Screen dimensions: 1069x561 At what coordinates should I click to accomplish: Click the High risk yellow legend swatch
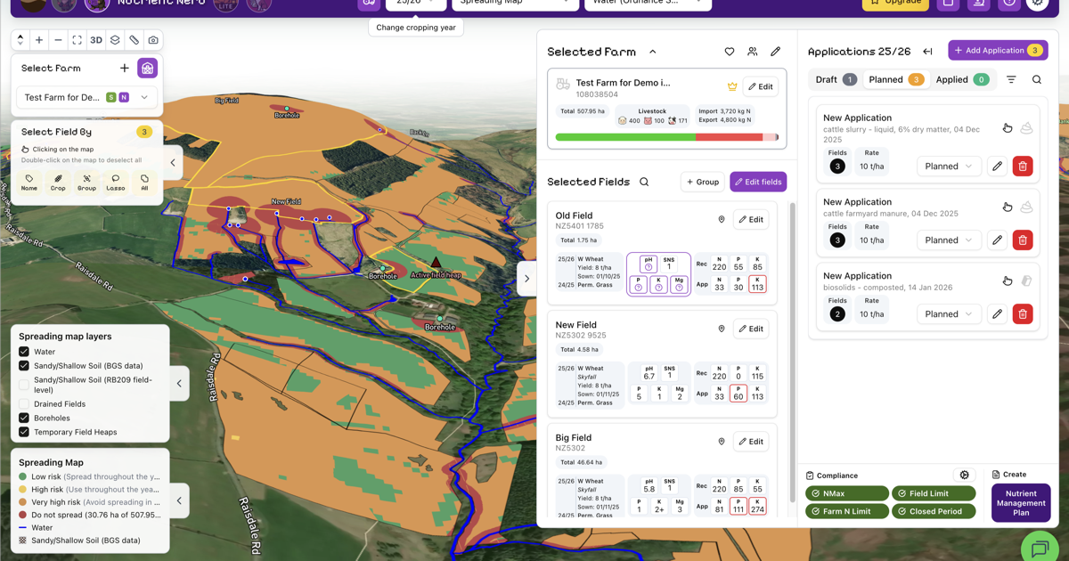tap(23, 489)
